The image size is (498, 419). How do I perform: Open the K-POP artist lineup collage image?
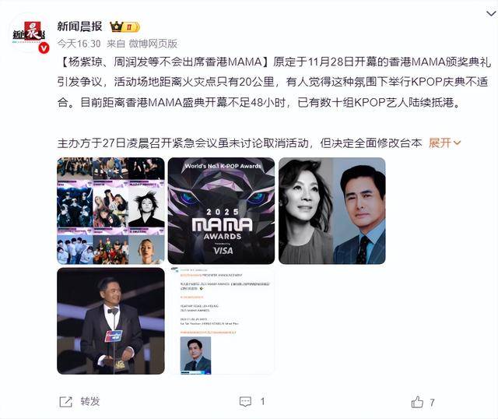(110, 211)
